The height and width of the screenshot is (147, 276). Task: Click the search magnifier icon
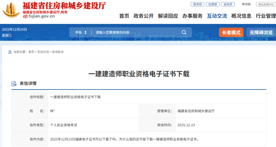click(x=184, y=32)
